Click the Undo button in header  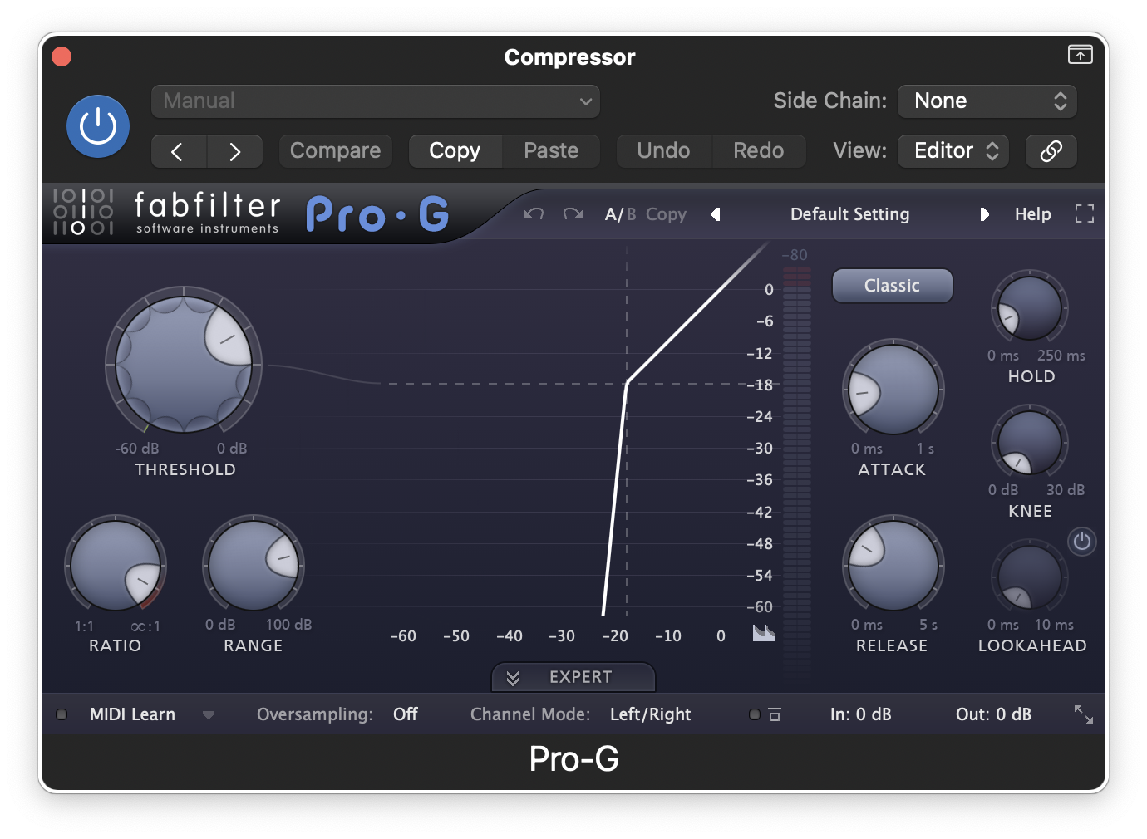pyautogui.click(x=663, y=151)
